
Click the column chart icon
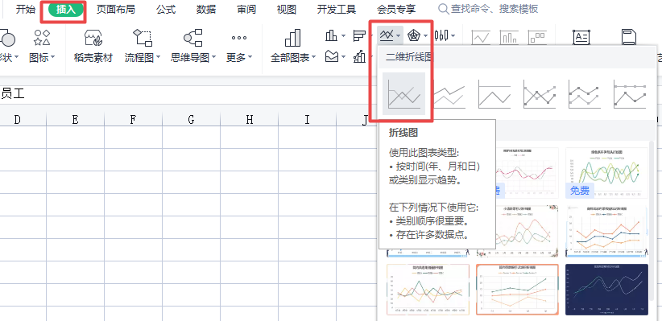(331, 36)
